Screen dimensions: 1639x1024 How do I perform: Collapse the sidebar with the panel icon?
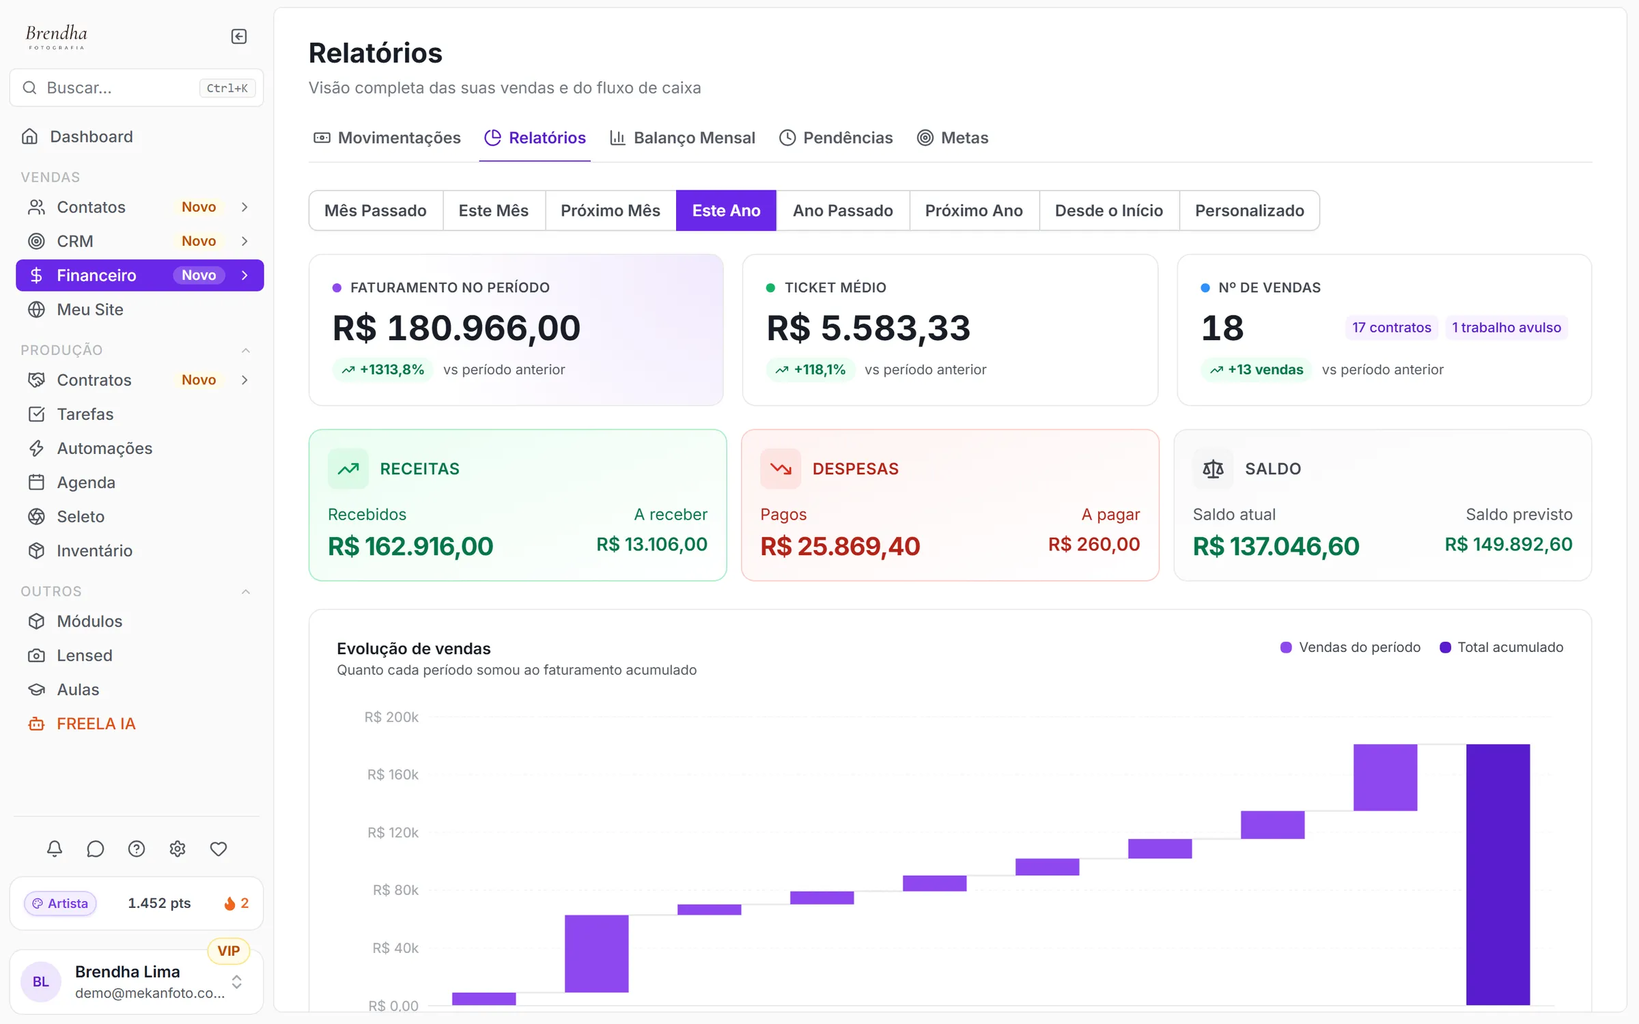click(x=239, y=36)
